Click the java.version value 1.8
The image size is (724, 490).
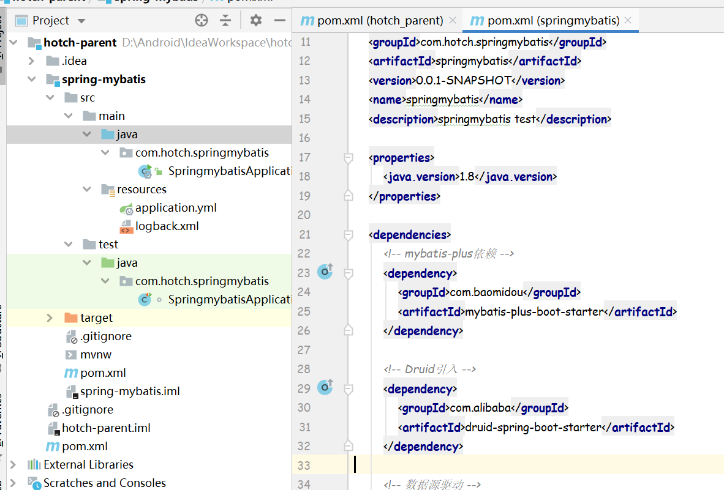(466, 177)
